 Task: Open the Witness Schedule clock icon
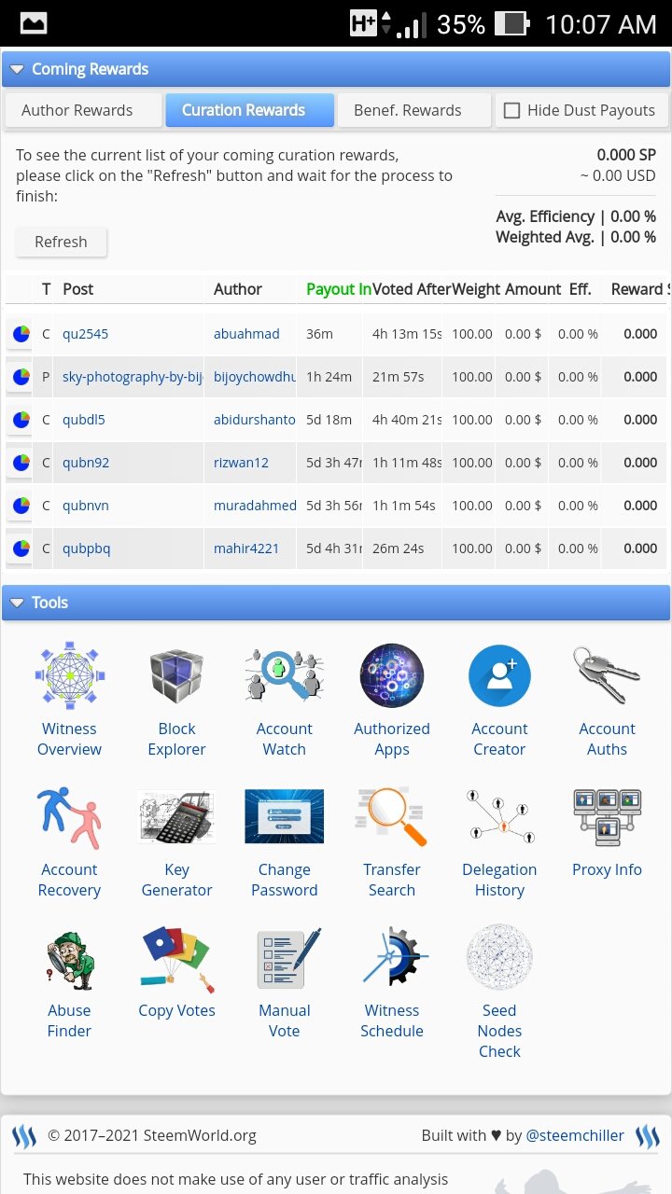394,957
